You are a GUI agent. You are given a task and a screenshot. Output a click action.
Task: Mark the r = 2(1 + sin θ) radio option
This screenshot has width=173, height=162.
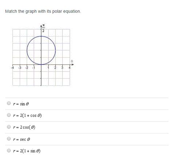pos(9,150)
